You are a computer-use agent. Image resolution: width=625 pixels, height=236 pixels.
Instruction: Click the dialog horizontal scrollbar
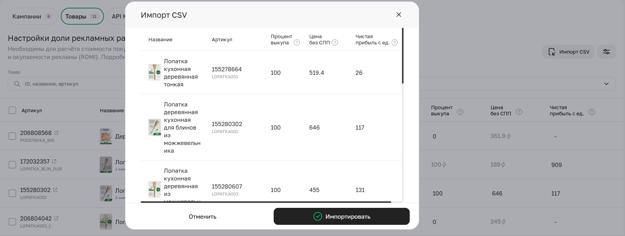pos(266,202)
